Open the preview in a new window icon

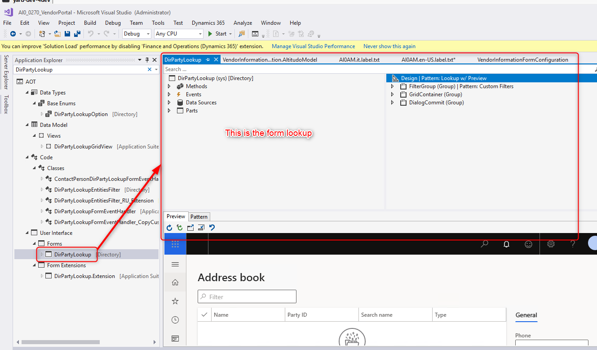(x=190, y=227)
